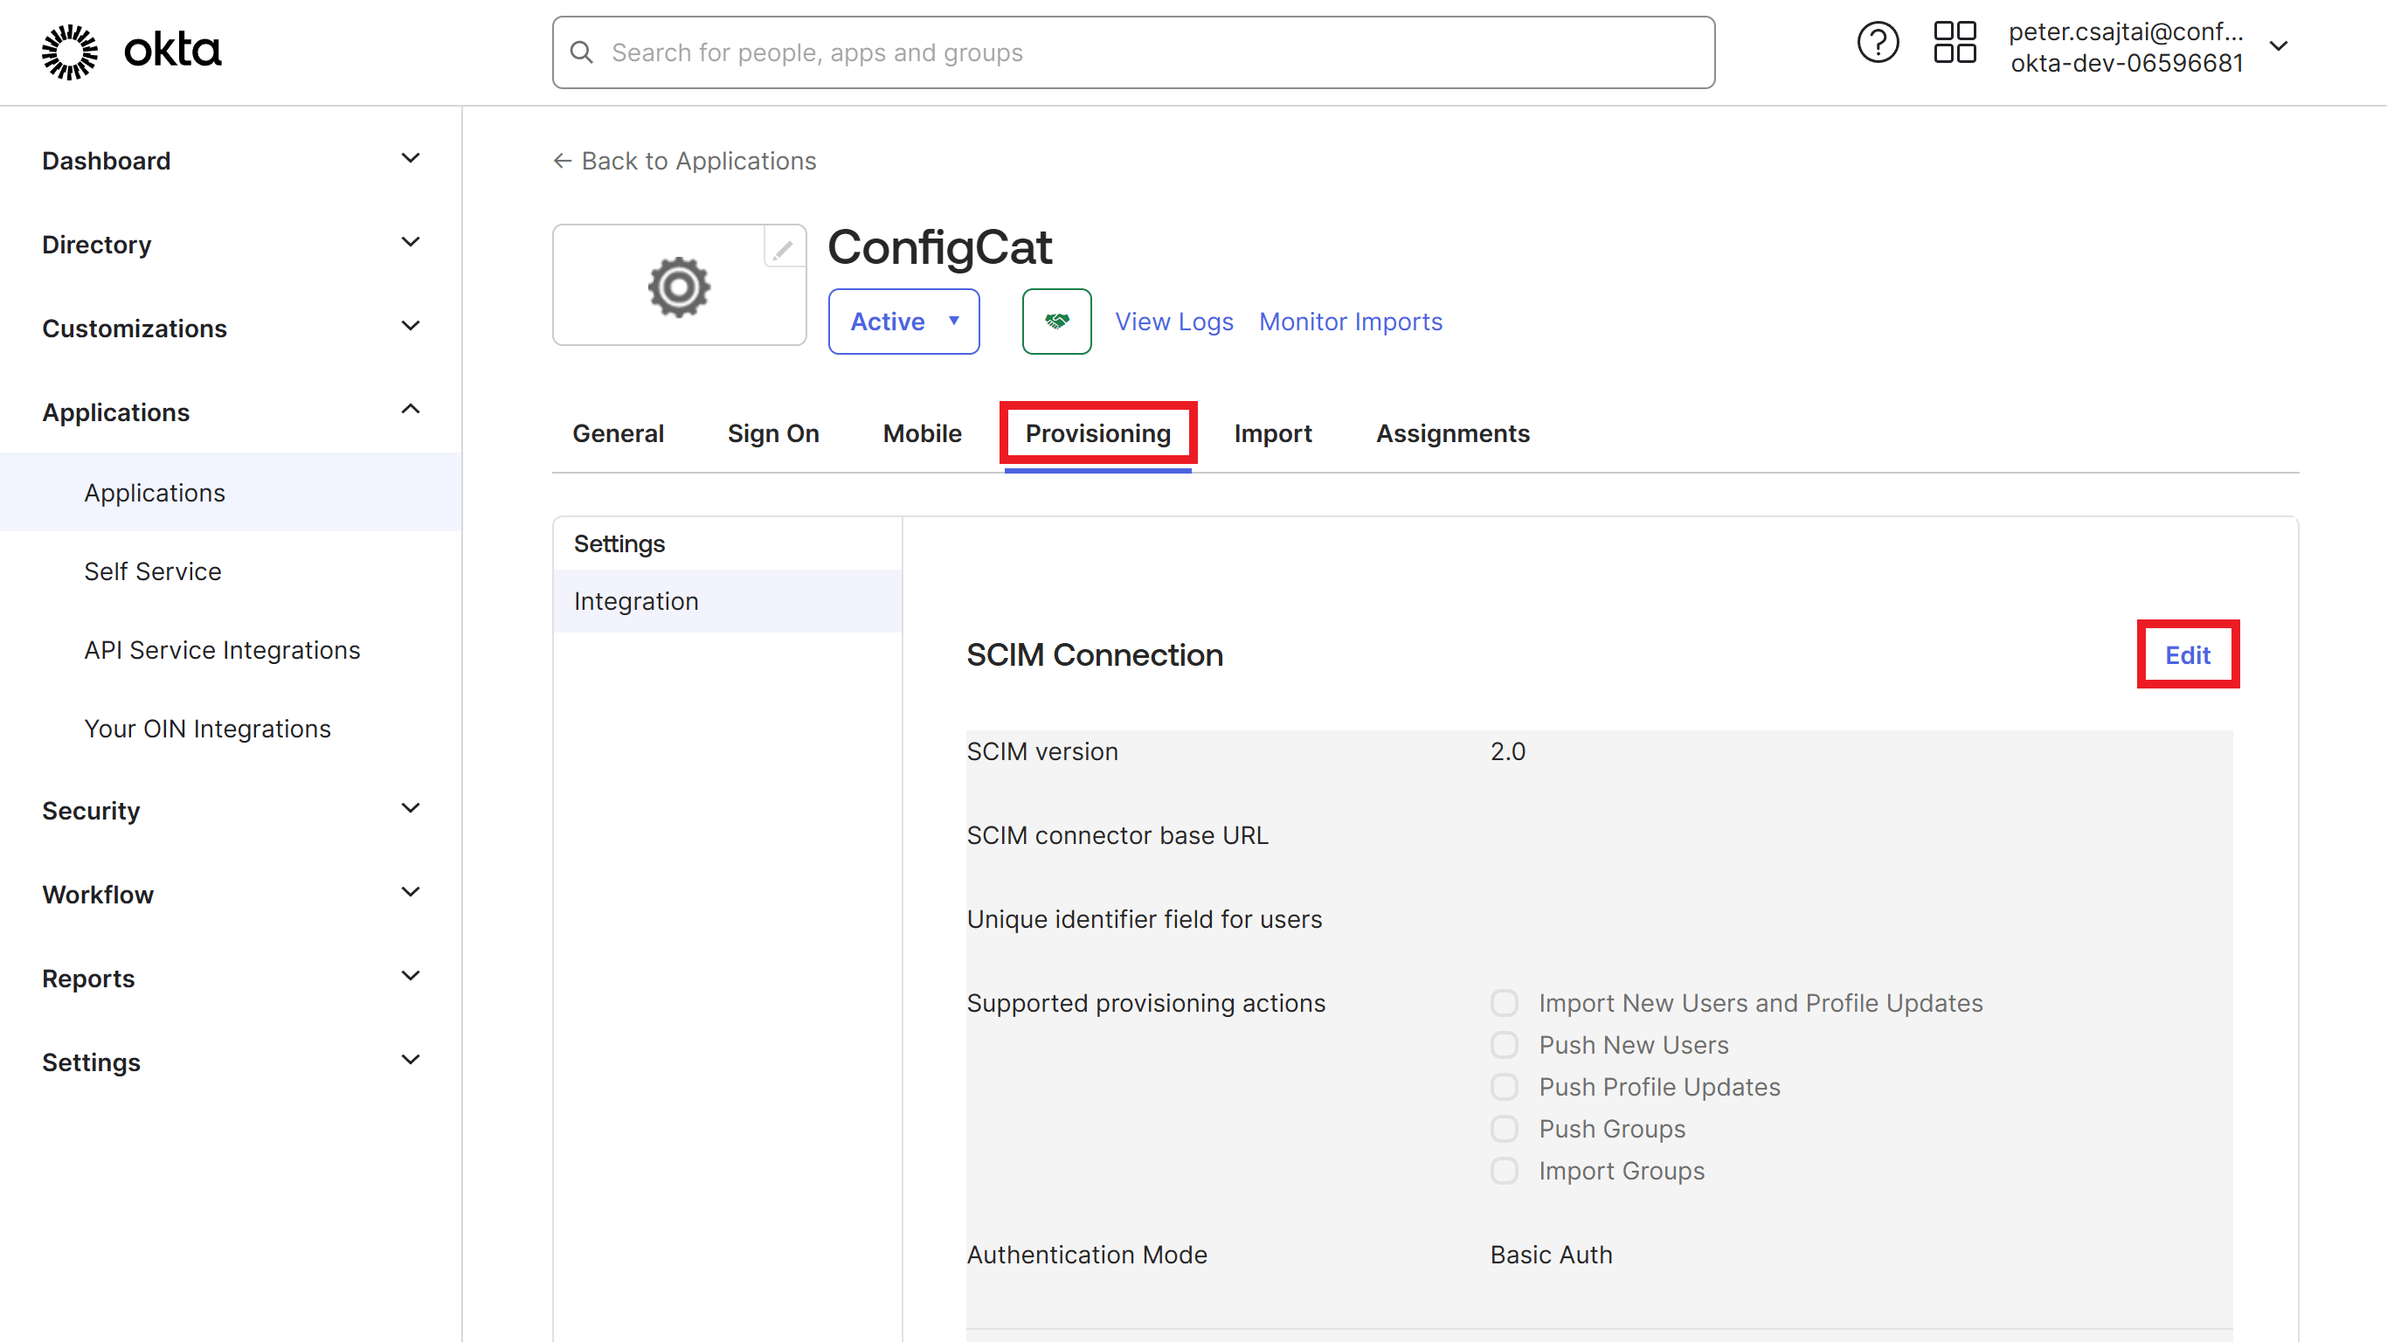Open the account dropdown for okta-dev-06596681
This screenshot has width=2387, height=1342.
[2280, 45]
